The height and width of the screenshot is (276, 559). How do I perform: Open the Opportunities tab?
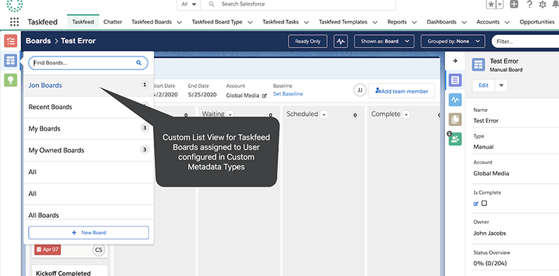[x=537, y=22]
